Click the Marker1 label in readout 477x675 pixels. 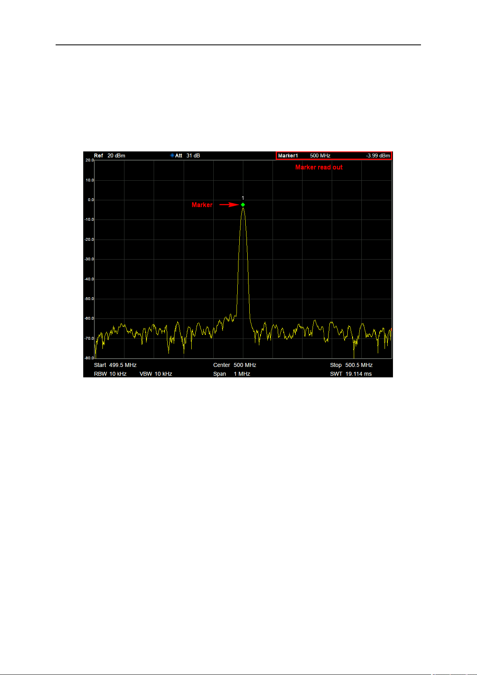coord(288,155)
